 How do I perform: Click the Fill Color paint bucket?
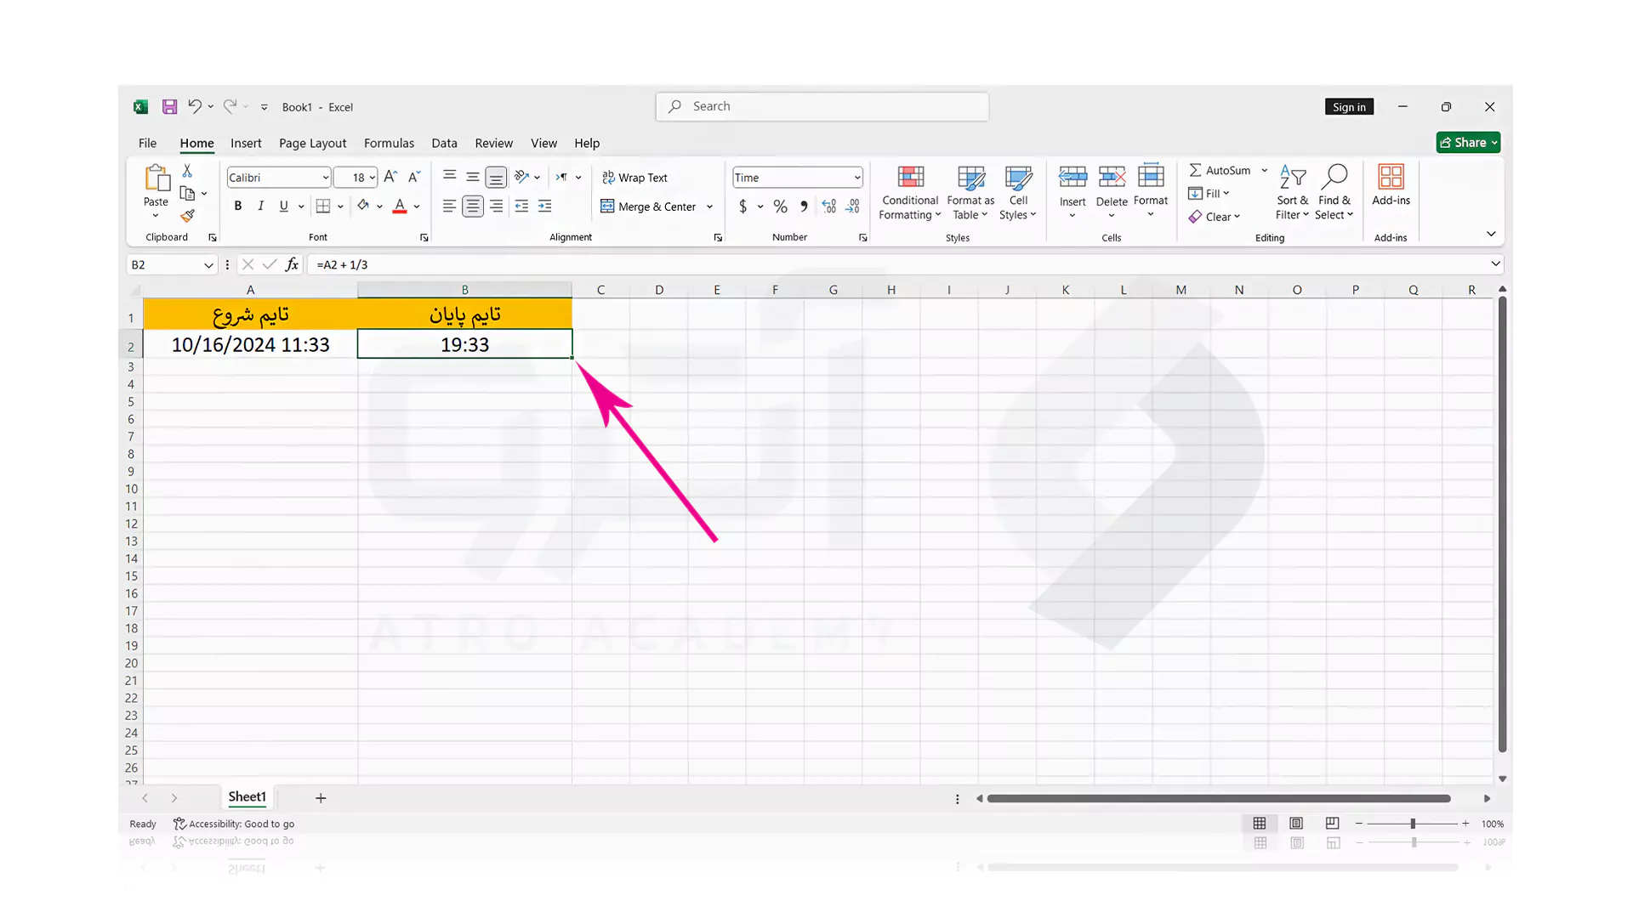pyautogui.click(x=363, y=206)
